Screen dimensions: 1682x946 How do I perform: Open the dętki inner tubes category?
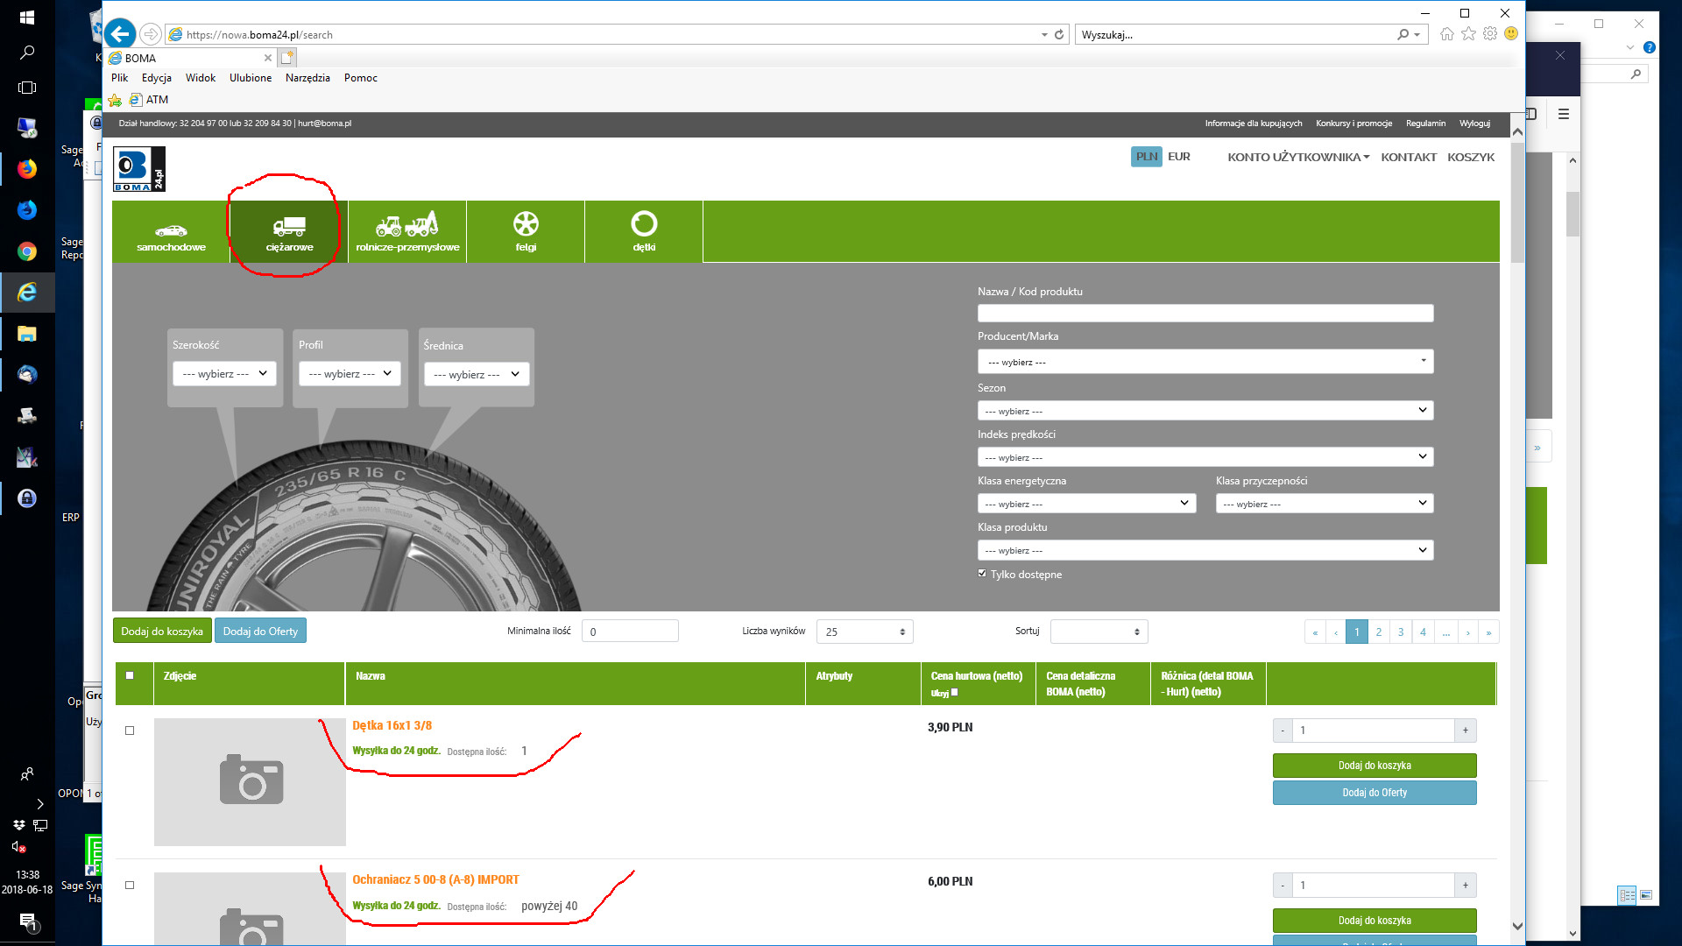pyautogui.click(x=644, y=232)
